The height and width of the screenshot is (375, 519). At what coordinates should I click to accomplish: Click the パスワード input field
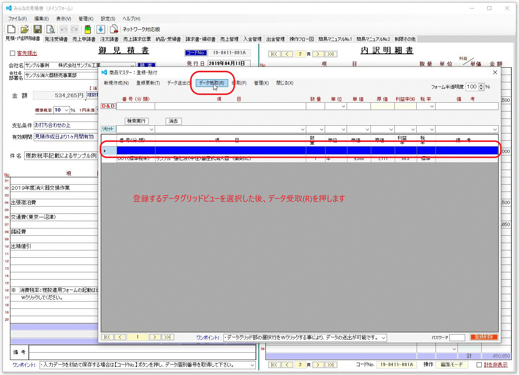click(x=457, y=337)
